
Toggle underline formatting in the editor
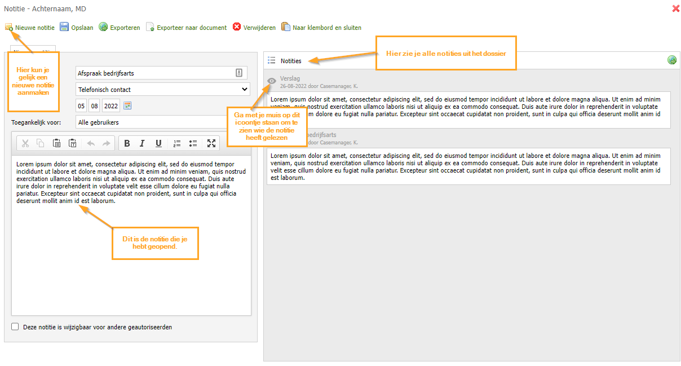coord(158,143)
